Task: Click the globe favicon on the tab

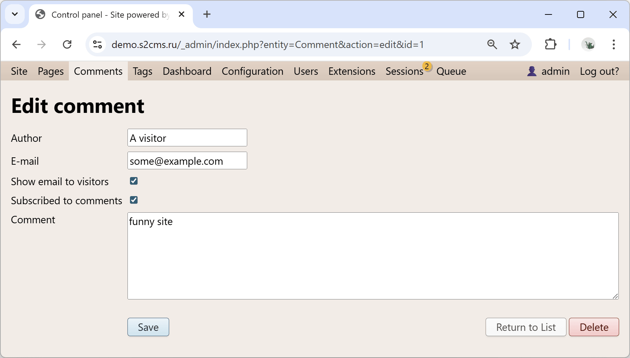Action: (x=40, y=14)
